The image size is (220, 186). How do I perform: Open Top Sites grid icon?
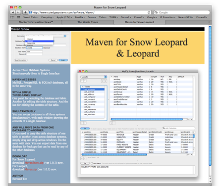[18, 17]
